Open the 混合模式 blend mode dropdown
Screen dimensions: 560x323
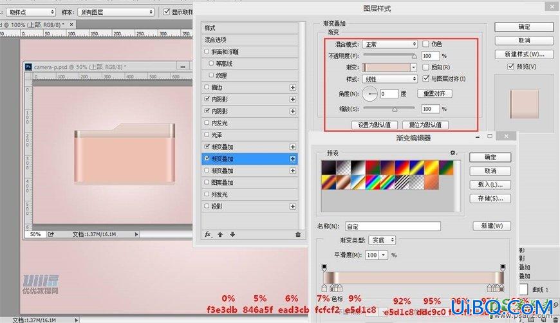(x=389, y=44)
